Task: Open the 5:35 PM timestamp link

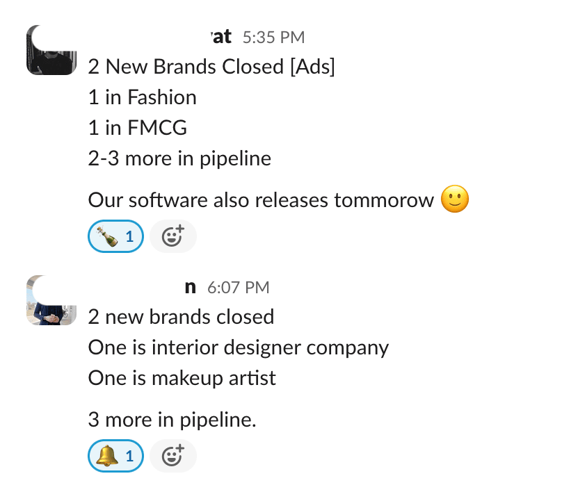Action: tap(273, 38)
